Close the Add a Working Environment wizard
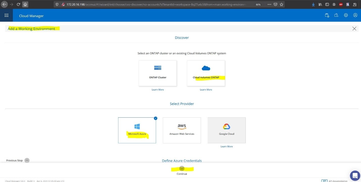Viewport: 361px width, 182px height. pos(354,29)
